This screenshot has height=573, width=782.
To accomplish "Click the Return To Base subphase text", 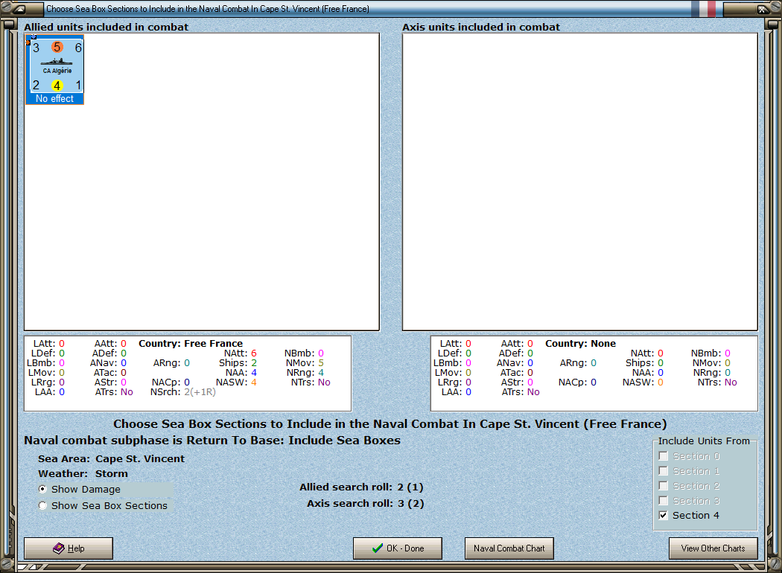I will [212, 441].
